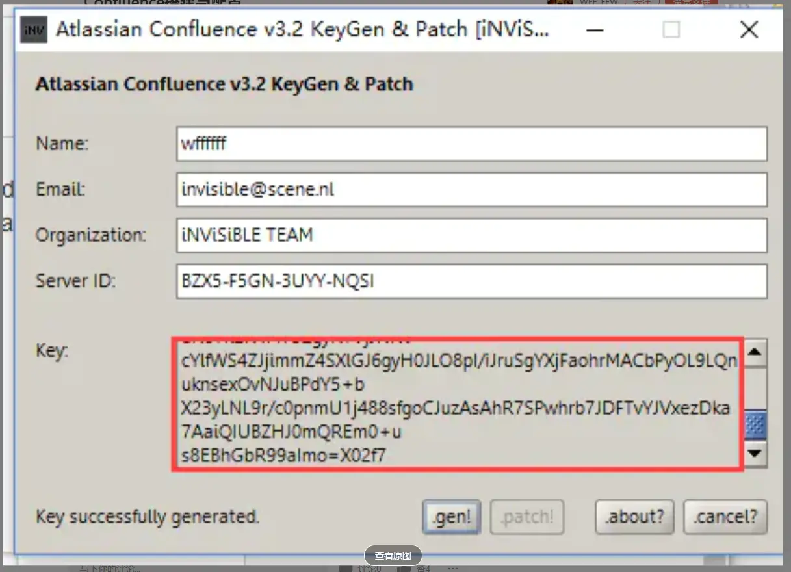Click inside the Email input field
The height and width of the screenshot is (572, 791).
[471, 189]
